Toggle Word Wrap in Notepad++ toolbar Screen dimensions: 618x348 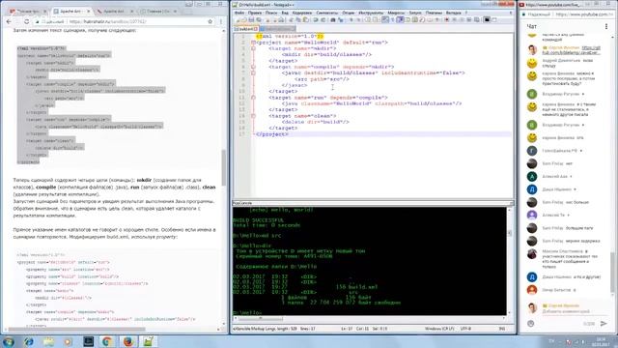tap(384, 19)
